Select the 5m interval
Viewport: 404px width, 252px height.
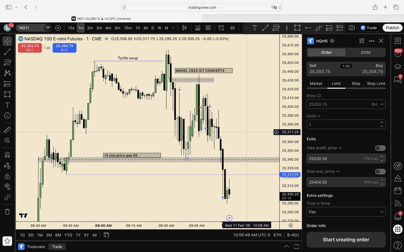point(117,28)
